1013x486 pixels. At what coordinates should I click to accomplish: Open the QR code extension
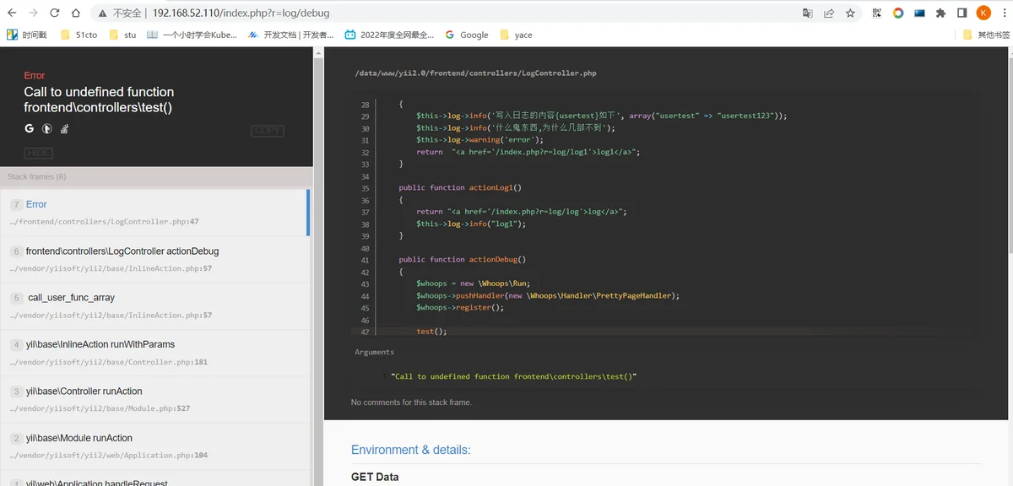tap(877, 13)
